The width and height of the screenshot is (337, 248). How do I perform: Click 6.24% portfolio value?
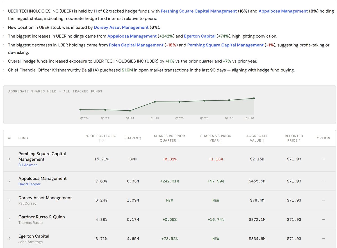tap(101, 200)
